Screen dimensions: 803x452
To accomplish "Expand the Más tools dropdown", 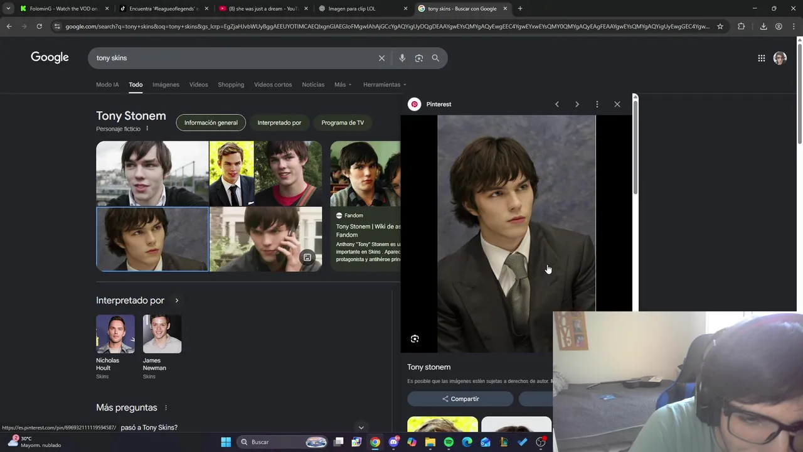I will [343, 85].
